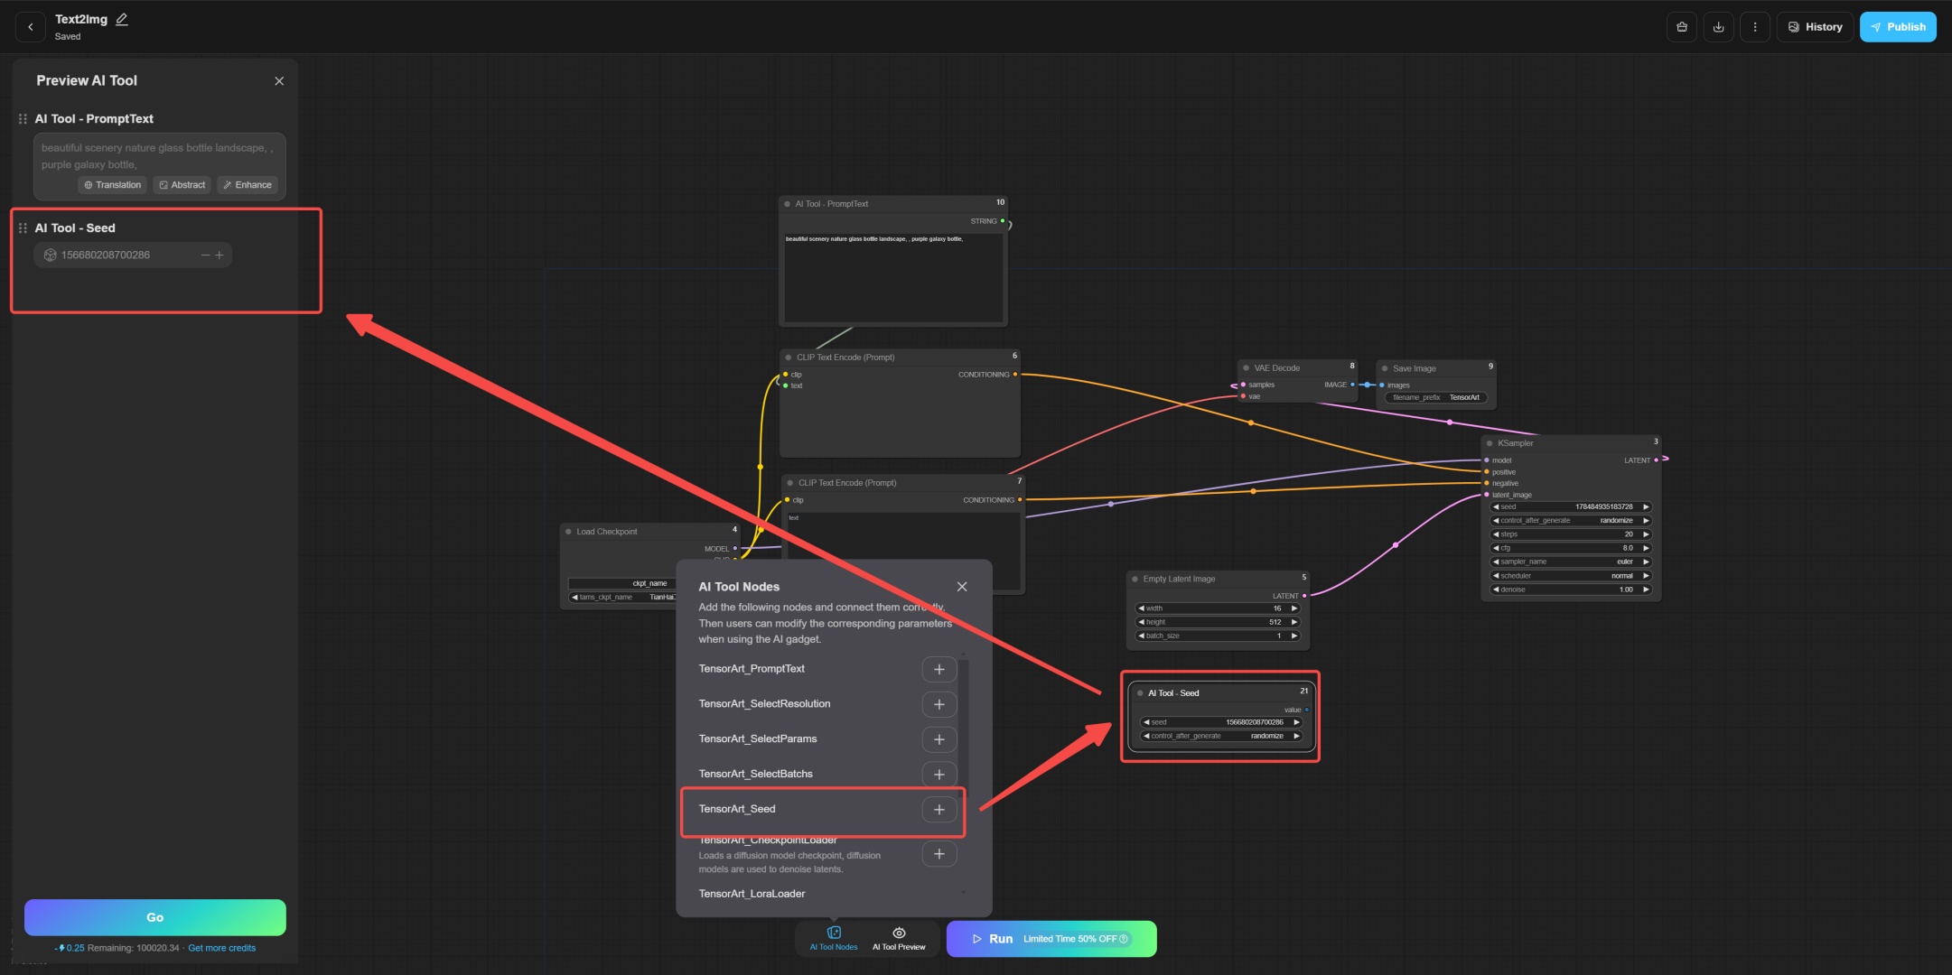Image resolution: width=1952 pixels, height=975 pixels.
Task: Switch to the AI Tool Preview tab
Action: [x=899, y=938]
